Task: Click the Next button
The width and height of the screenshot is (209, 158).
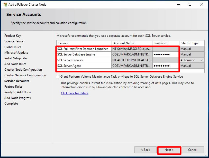Action: coord(169,150)
